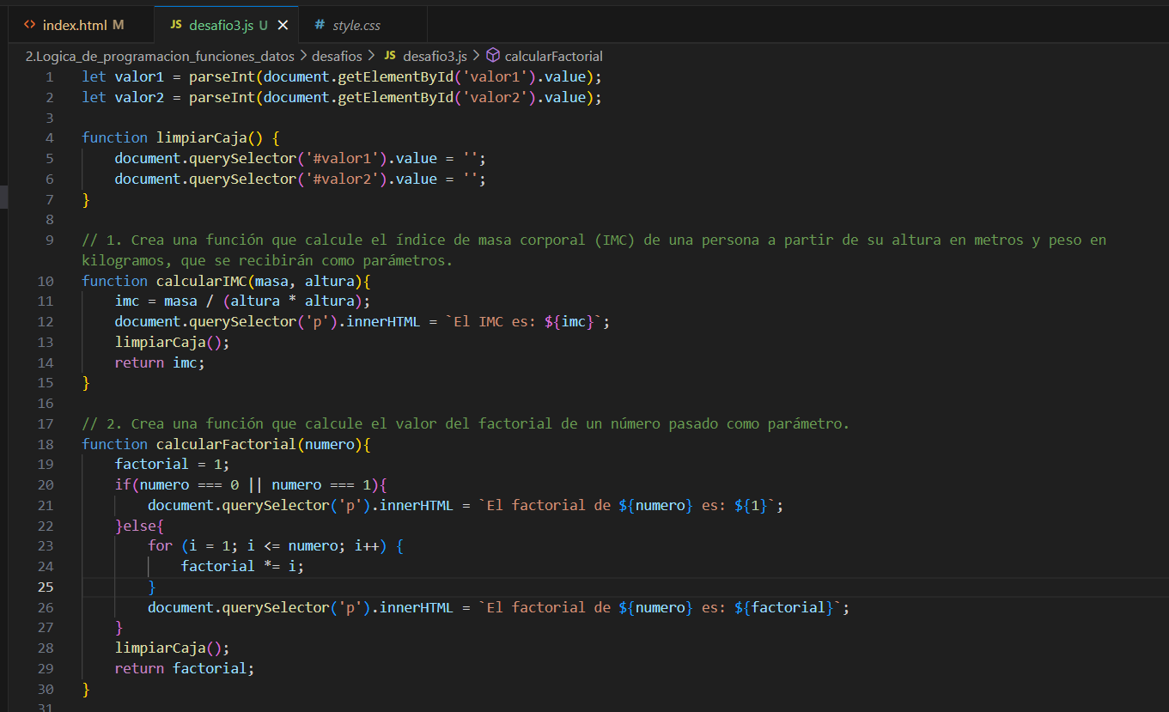
Task: Click 'factorial = 1;' on line 19
Action: [173, 464]
